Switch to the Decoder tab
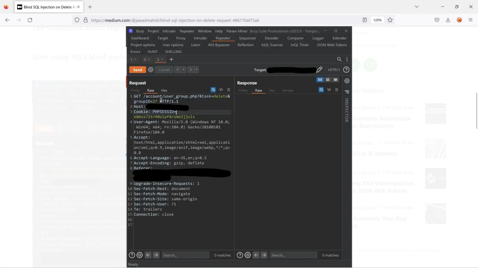 [x=272, y=38]
